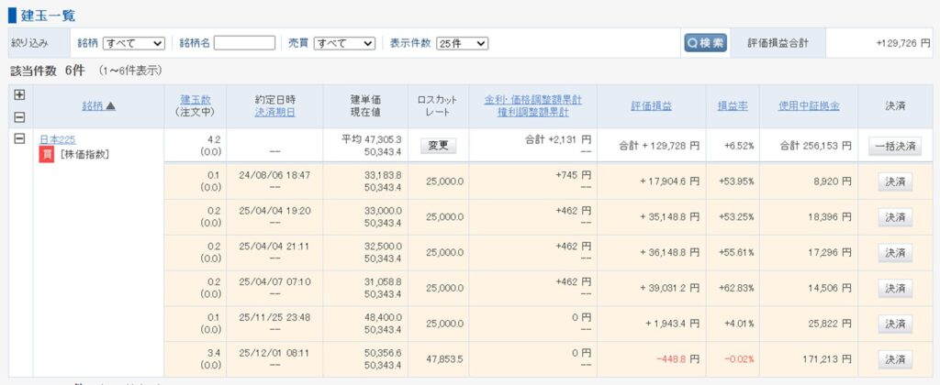Click the 銘柄名 text input field
This screenshot has width=940, height=385.
(x=244, y=43)
